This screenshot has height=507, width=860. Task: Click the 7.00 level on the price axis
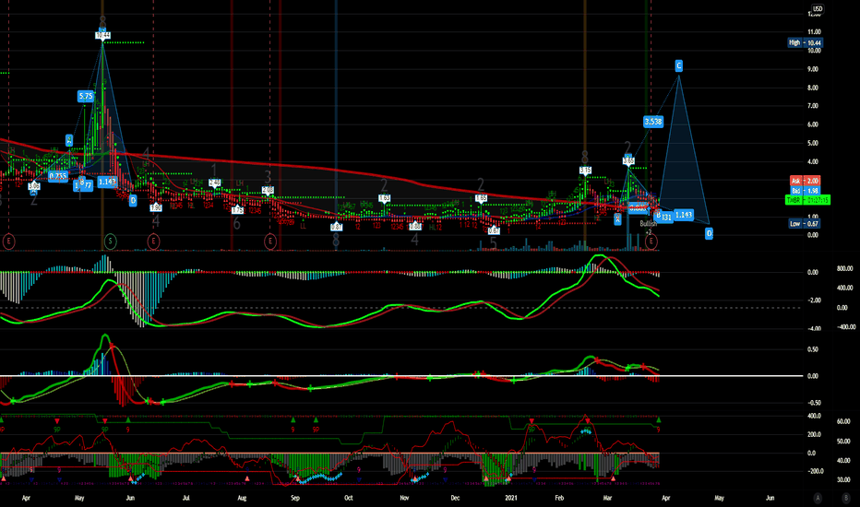(x=814, y=106)
